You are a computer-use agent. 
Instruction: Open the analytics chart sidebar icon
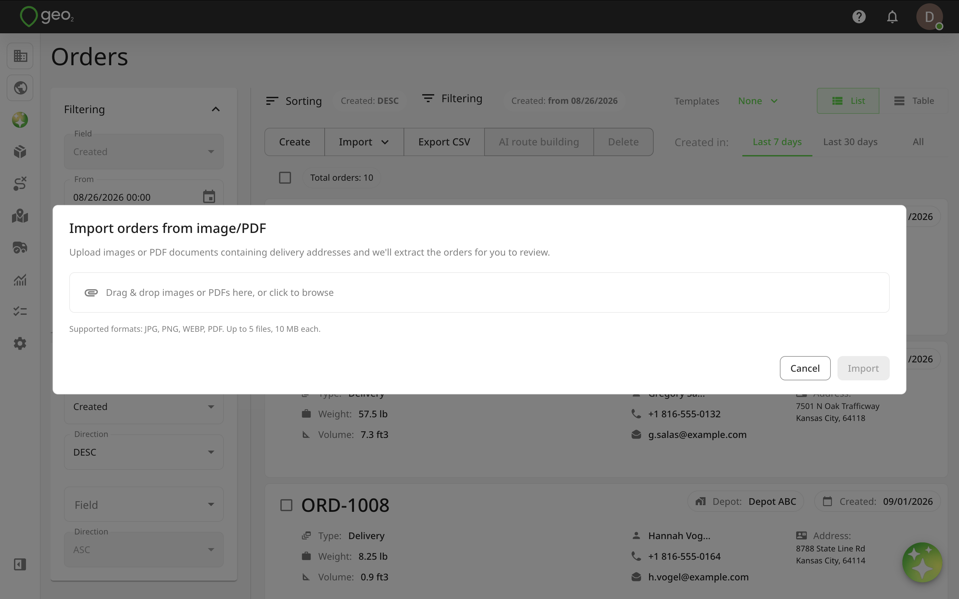point(20,280)
